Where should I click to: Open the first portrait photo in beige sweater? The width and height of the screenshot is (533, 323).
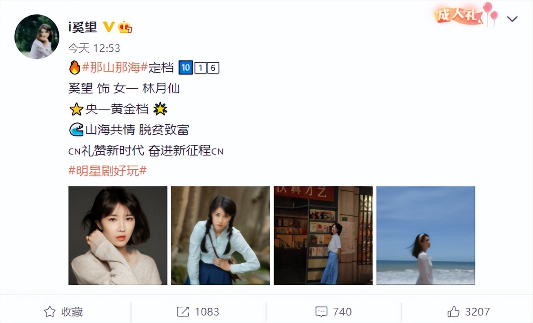(x=118, y=235)
